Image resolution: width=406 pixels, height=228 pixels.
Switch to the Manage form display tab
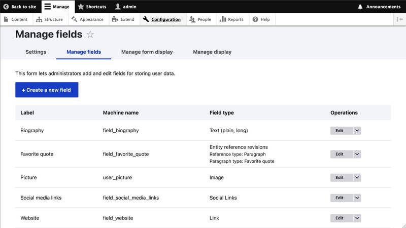[147, 52]
